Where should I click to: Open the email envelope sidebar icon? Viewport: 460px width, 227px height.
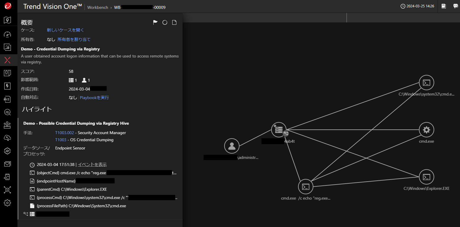pyautogui.click(x=7, y=164)
